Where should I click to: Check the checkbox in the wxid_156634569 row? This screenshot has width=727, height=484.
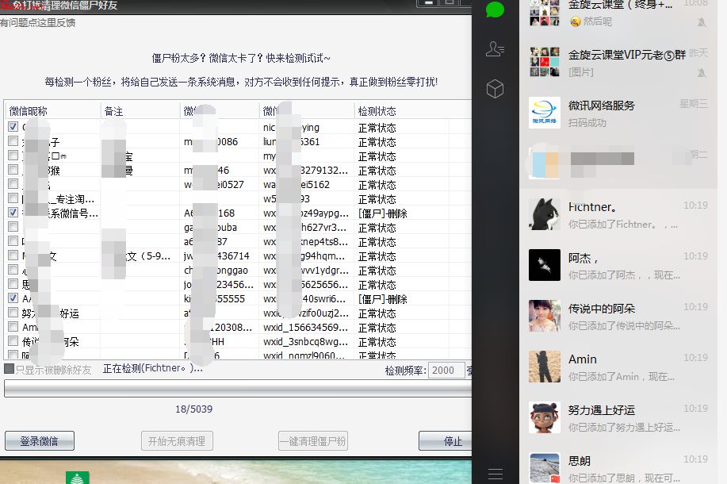(x=13, y=327)
